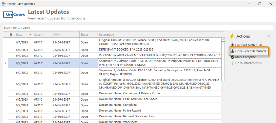
Task: Click the 6/1/2023 date of IN-CUSTODY ARRAIGNMENT row
Action: [x=24, y=56]
